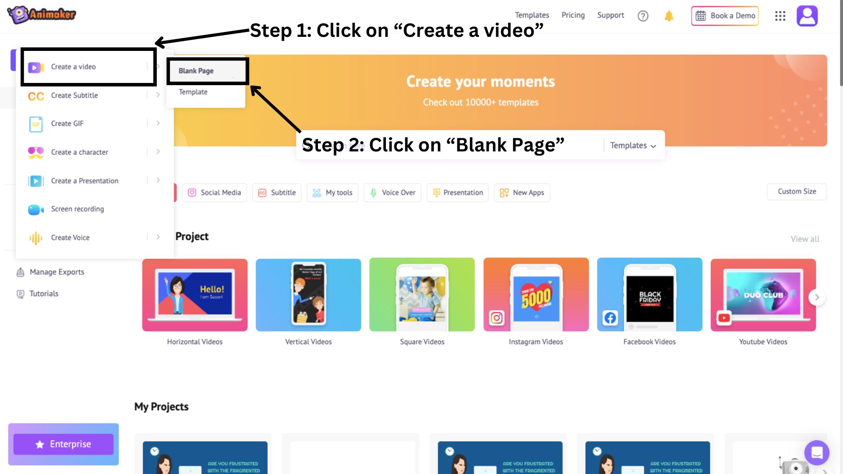This screenshot has height=474, width=843.
Task: Click the Screen recording icon
Action: (36, 209)
